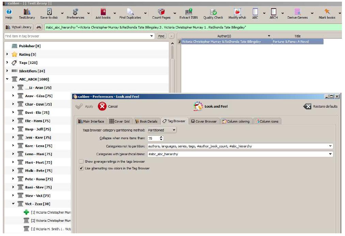This screenshot has height=236, width=345.
Task: Click the Restore defaults icon
Action: (x=307, y=106)
